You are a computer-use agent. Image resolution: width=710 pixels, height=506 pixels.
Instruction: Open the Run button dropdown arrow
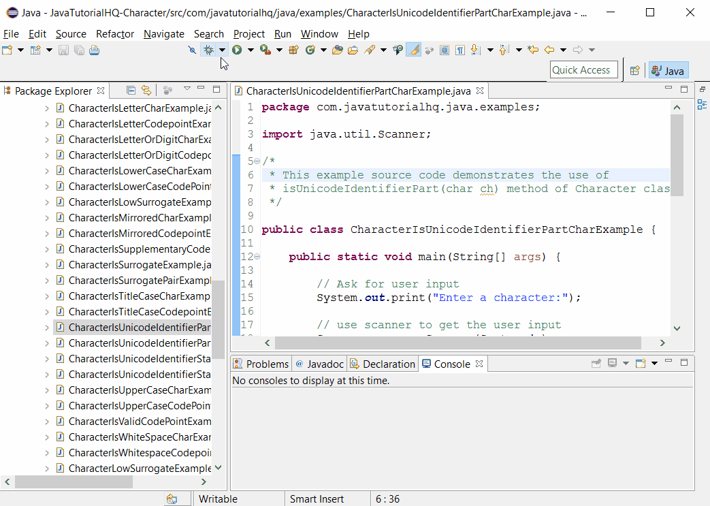(249, 49)
